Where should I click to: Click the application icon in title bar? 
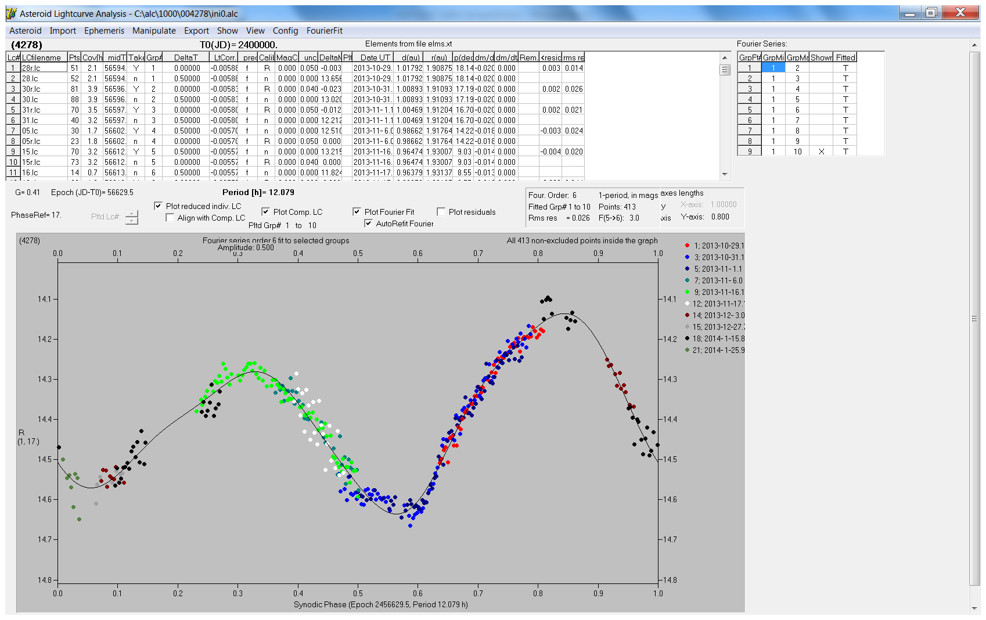click(11, 13)
